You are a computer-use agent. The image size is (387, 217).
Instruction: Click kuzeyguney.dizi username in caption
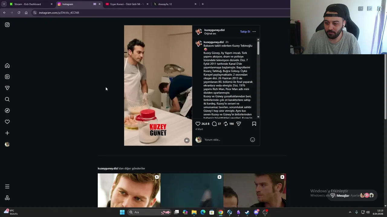coord(213,42)
